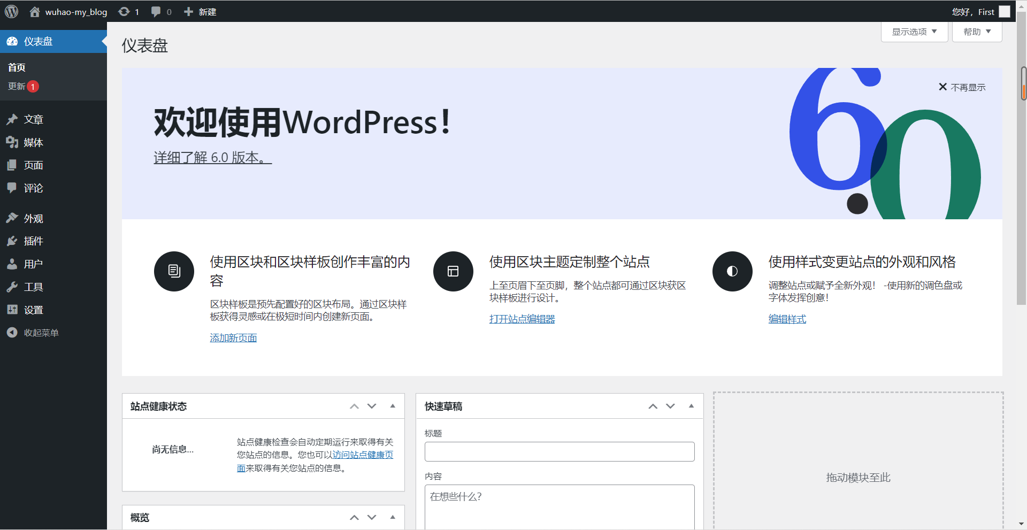Move 概览 panel down

pyautogui.click(x=372, y=518)
